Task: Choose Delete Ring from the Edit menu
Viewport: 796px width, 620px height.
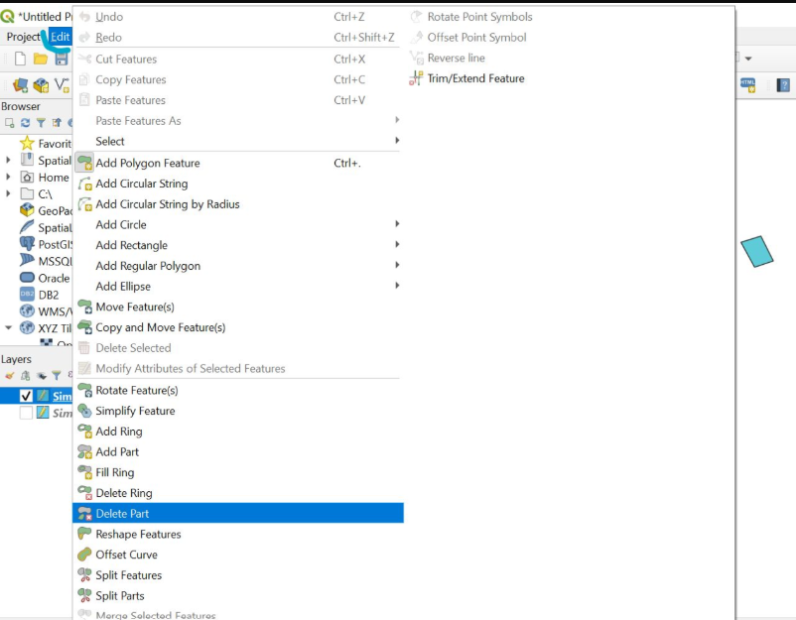Action: (121, 493)
